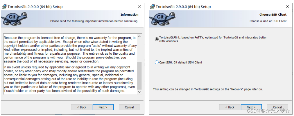Cancel setup in the Information dialog
The image size is (294, 116).
pos(129,107)
